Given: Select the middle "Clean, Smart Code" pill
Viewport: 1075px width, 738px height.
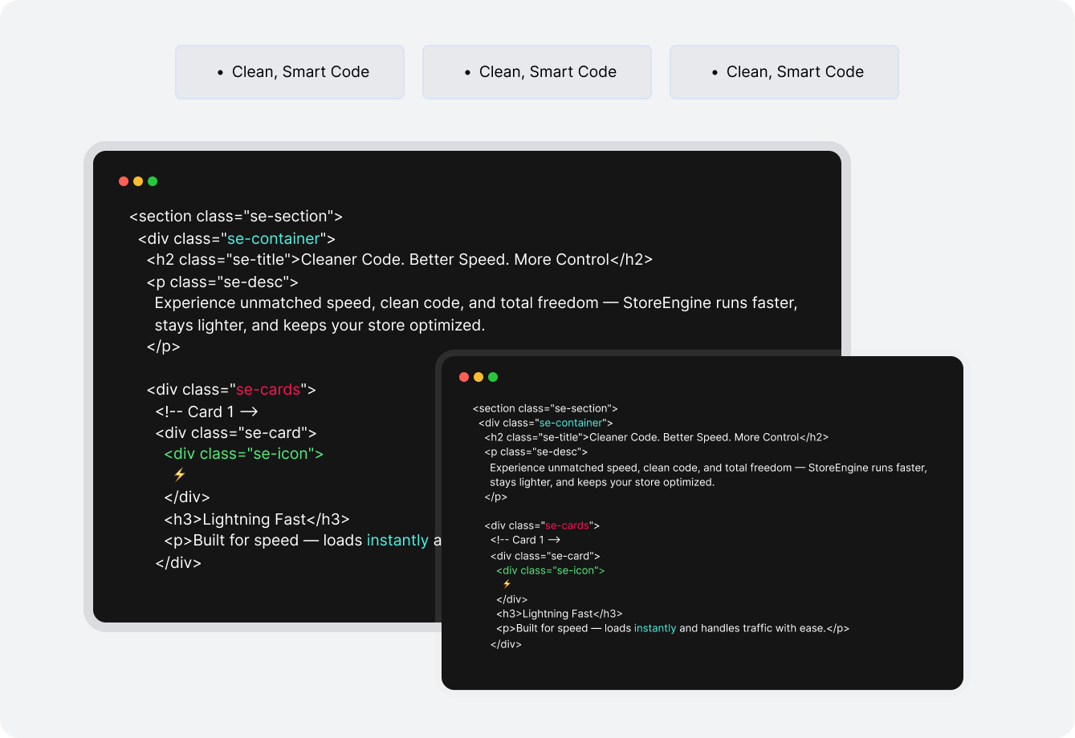Looking at the screenshot, I should [x=537, y=72].
